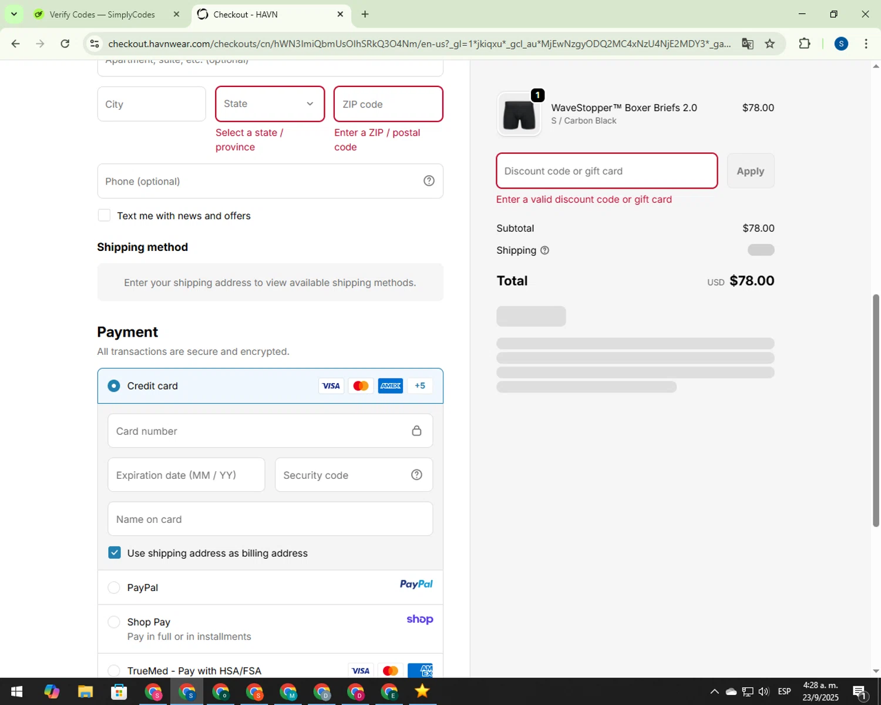Viewport: 881px width, 705px height.
Task: Open the browser extensions puzzle icon
Action: click(x=805, y=43)
